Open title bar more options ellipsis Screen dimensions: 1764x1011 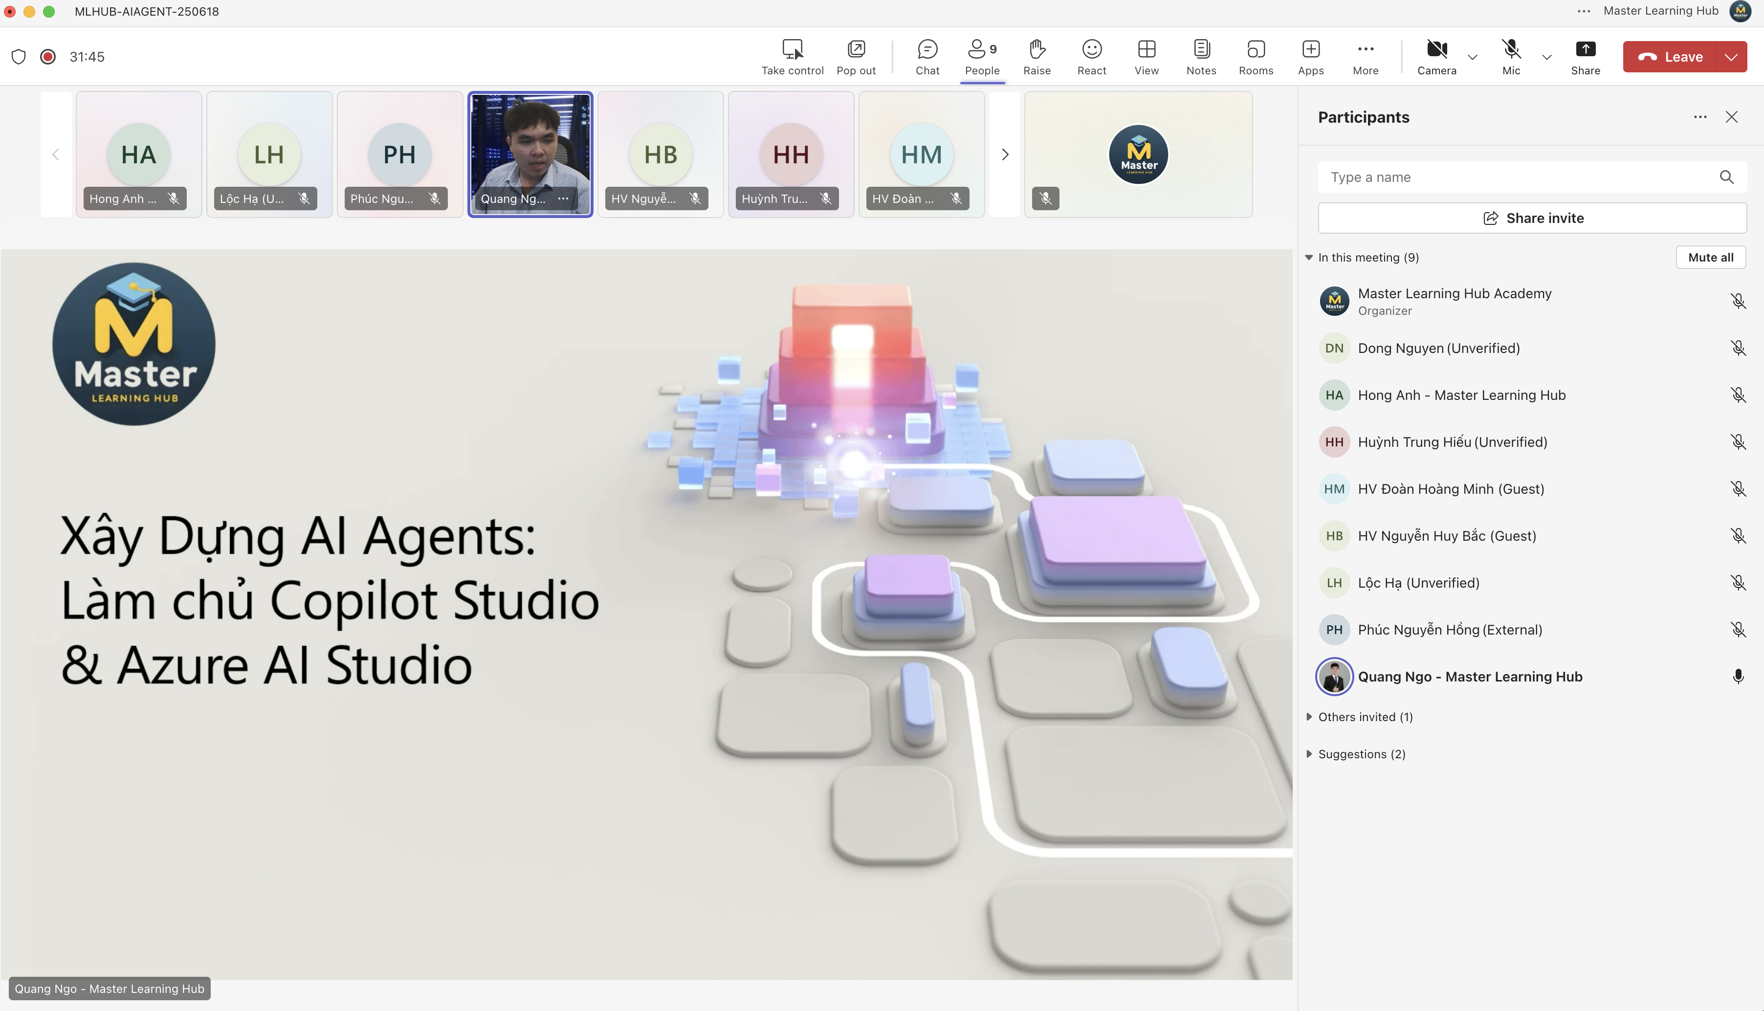tap(1584, 11)
